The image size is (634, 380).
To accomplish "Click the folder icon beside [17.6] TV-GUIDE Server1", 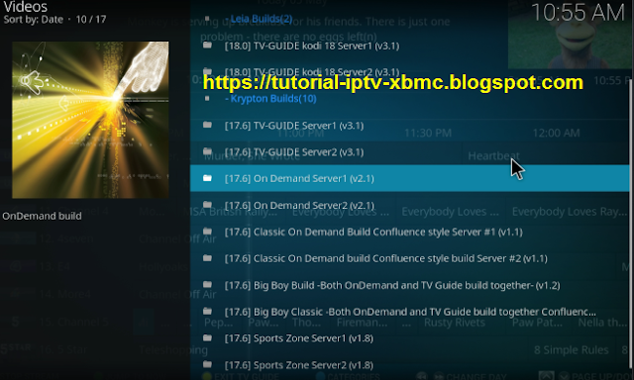I will point(207,125).
